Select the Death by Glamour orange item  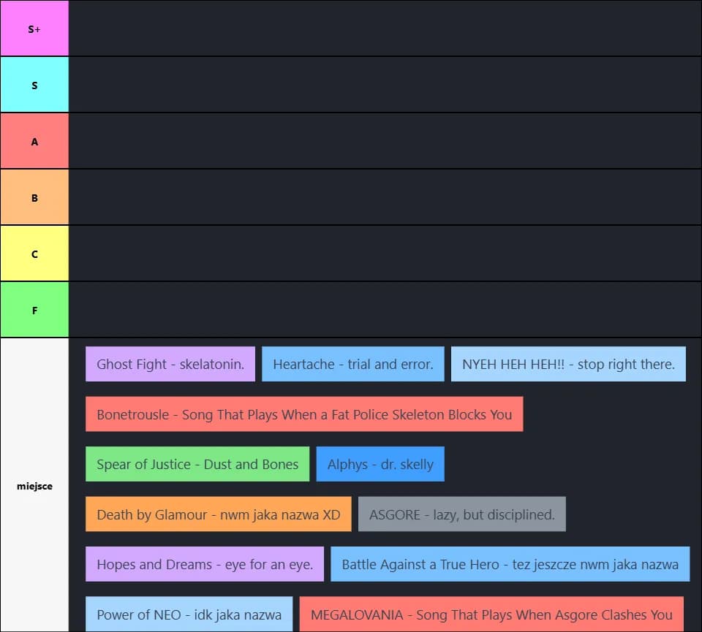pyautogui.click(x=219, y=514)
